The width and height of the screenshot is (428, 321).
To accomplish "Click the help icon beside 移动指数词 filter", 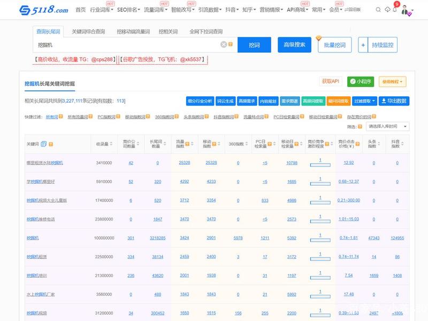I will [x=148, y=117].
